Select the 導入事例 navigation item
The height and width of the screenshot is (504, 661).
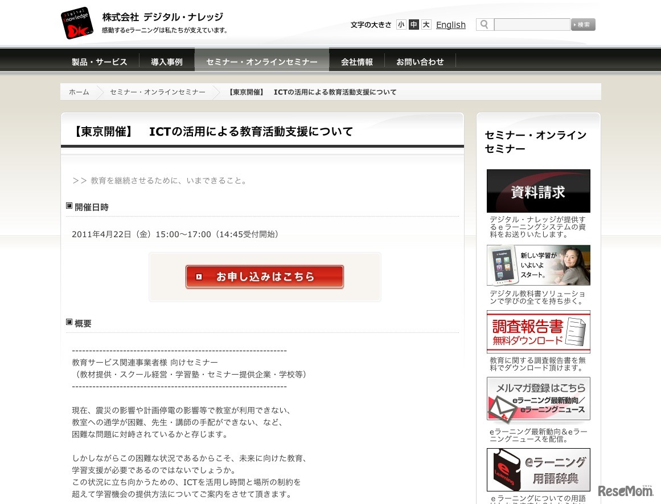(166, 62)
